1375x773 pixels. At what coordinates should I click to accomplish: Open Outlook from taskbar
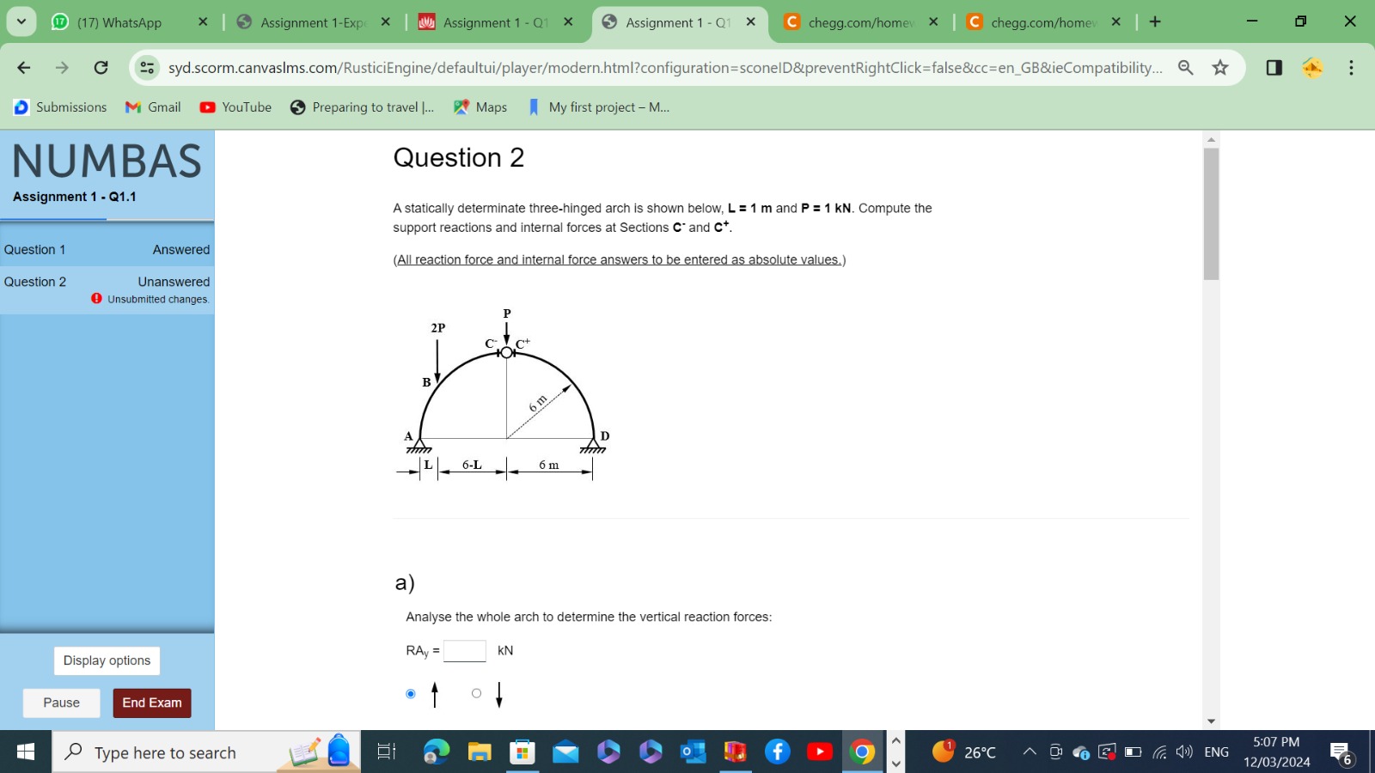click(693, 752)
